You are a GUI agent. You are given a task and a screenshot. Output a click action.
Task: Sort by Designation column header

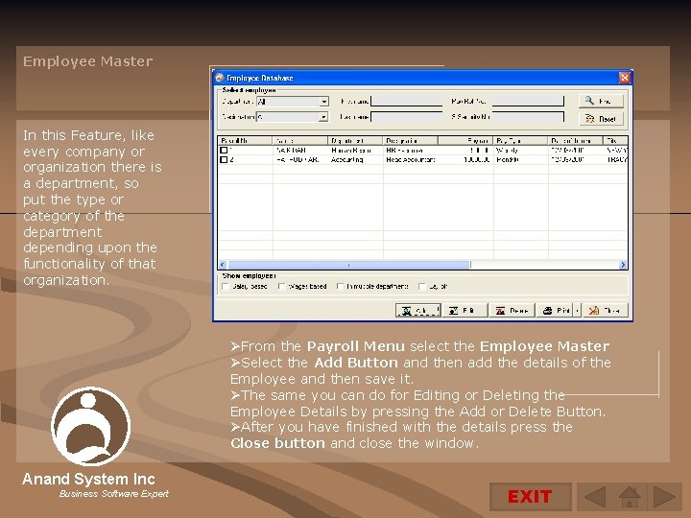point(411,140)
